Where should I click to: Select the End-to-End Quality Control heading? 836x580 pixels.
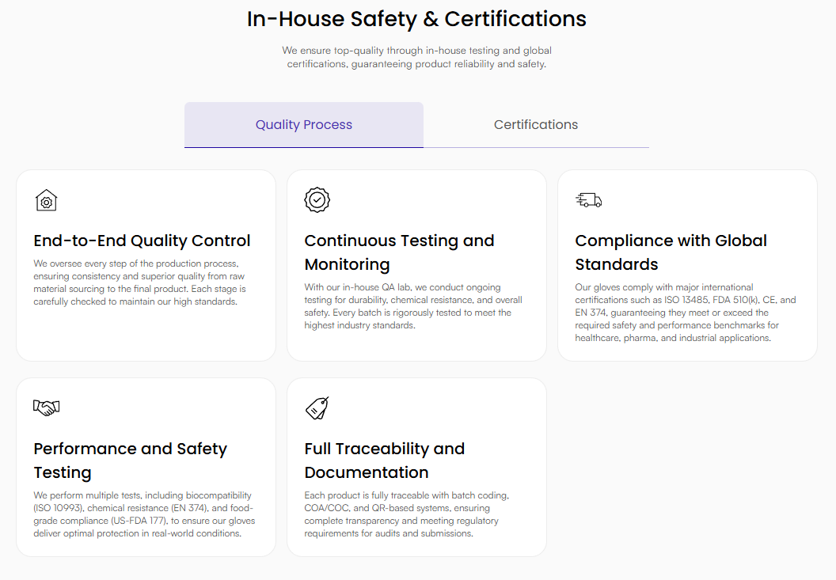tap(142, 241)
